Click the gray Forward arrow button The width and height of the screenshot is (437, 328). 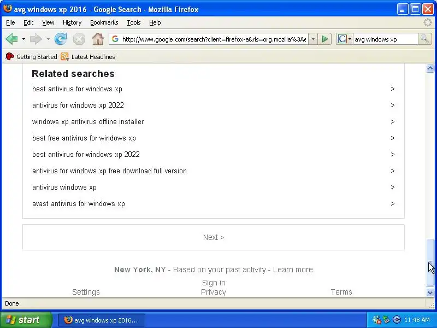point(36,39)
